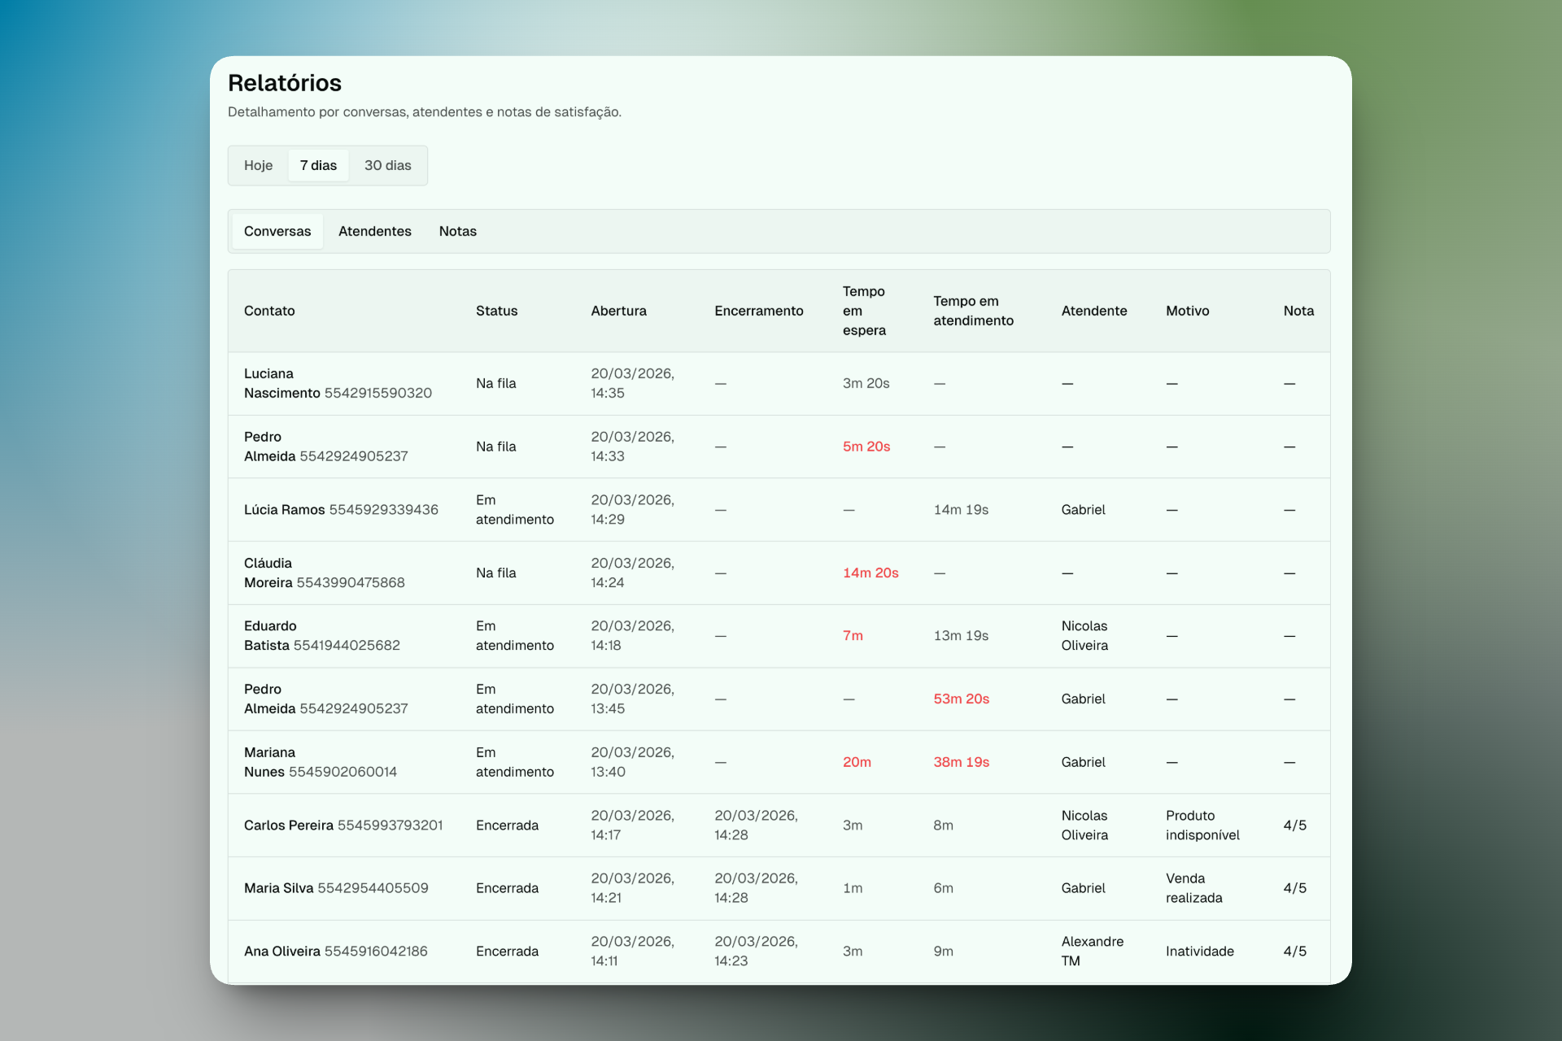Click the Nota column header
The image size is (1562, 1041).
click(x=1298, y=311)
